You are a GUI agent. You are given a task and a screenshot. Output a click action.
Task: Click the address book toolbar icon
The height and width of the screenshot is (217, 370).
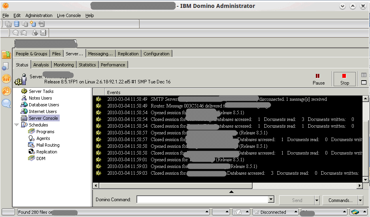click(x=43, y=33)
